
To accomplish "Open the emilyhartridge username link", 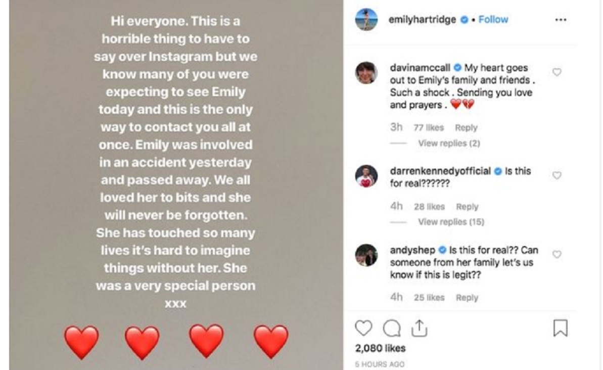I will (x=423, y=20).
